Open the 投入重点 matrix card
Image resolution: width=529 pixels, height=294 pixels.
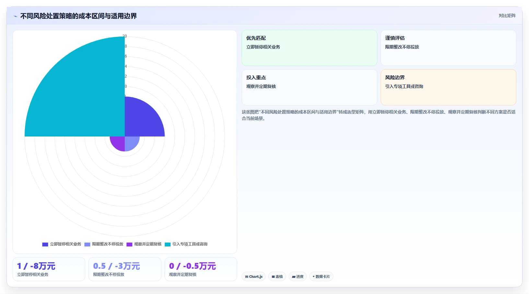(x=309, y=87)
